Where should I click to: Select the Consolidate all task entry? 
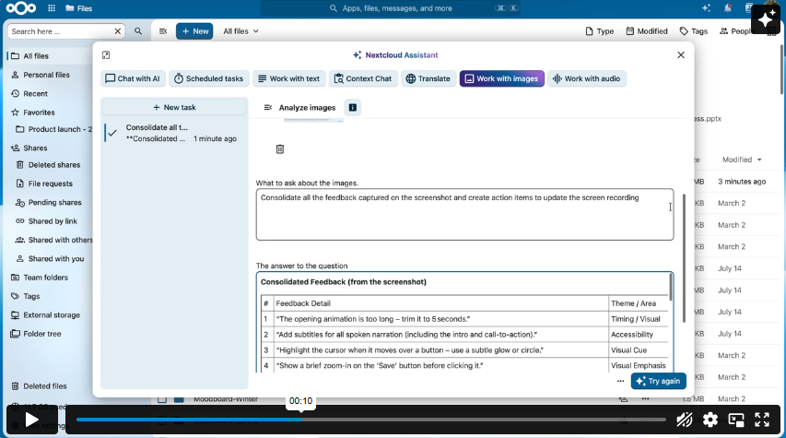174,133
